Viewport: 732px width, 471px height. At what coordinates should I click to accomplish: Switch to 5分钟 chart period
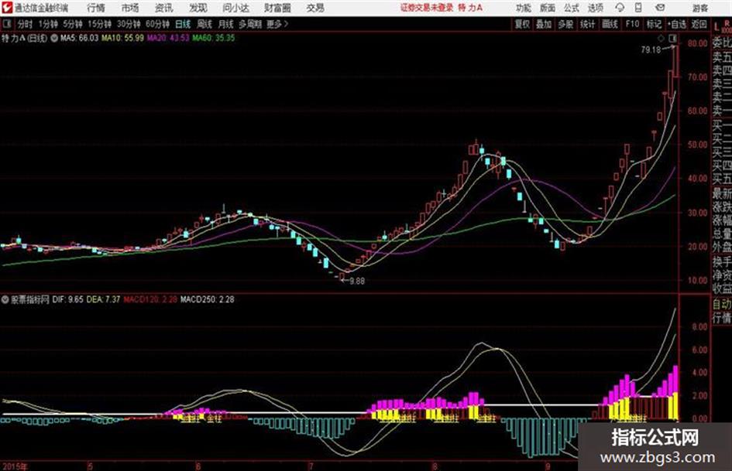(73, 24)
